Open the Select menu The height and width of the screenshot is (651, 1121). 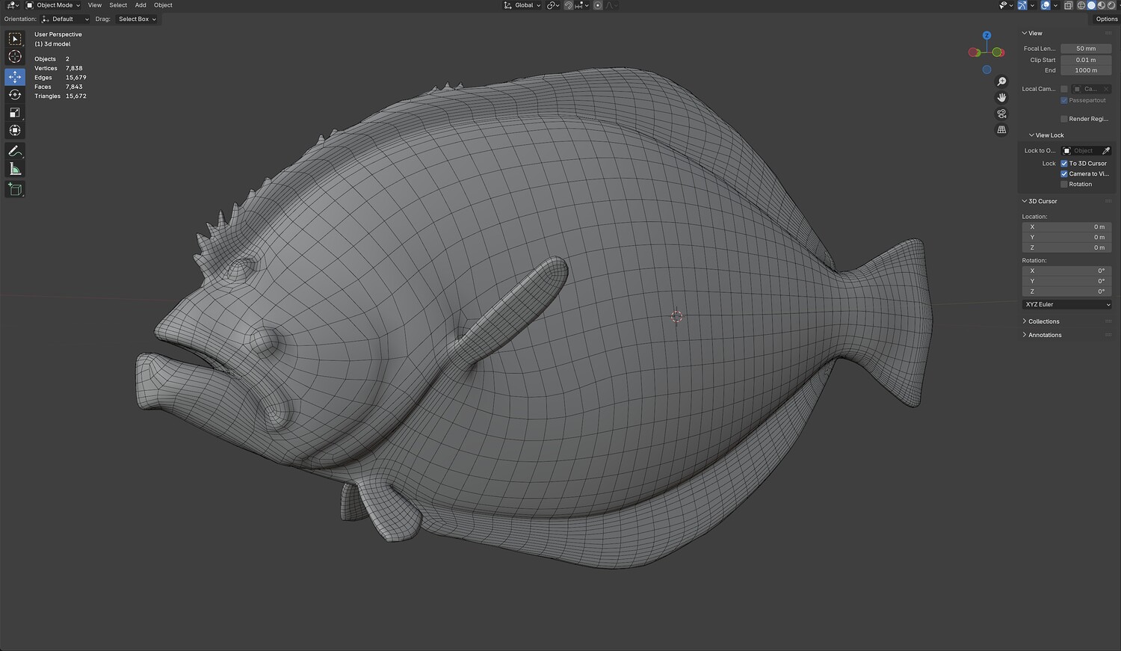click(x=118, y=5)
